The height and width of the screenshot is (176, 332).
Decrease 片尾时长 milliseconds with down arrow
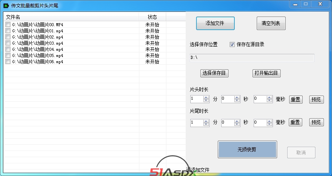click(269, 124)
